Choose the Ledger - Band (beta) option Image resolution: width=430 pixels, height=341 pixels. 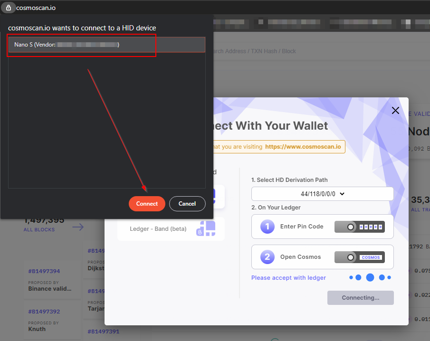pyautogui.click(x=171, y=229)
